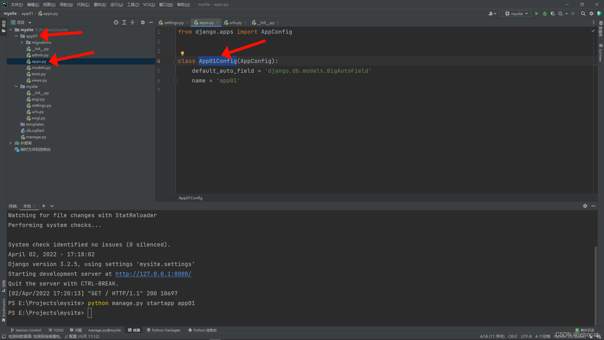Open IDE settings gear in top toolbar
Screen dimensions: 604x340
[x=591, y=14]
